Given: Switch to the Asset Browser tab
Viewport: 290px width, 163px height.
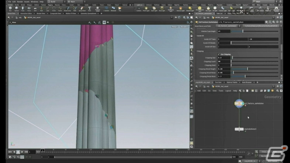Looking at the screenshot, I should coord(247,82).
